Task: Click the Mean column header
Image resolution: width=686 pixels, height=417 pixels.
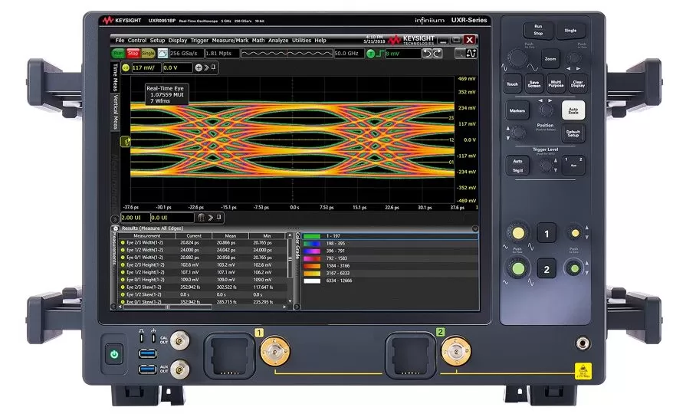Action: point(231,236)
